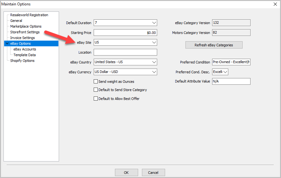Select Template Data sub-item
Screen dimensions: 281x178
(24, 55)
